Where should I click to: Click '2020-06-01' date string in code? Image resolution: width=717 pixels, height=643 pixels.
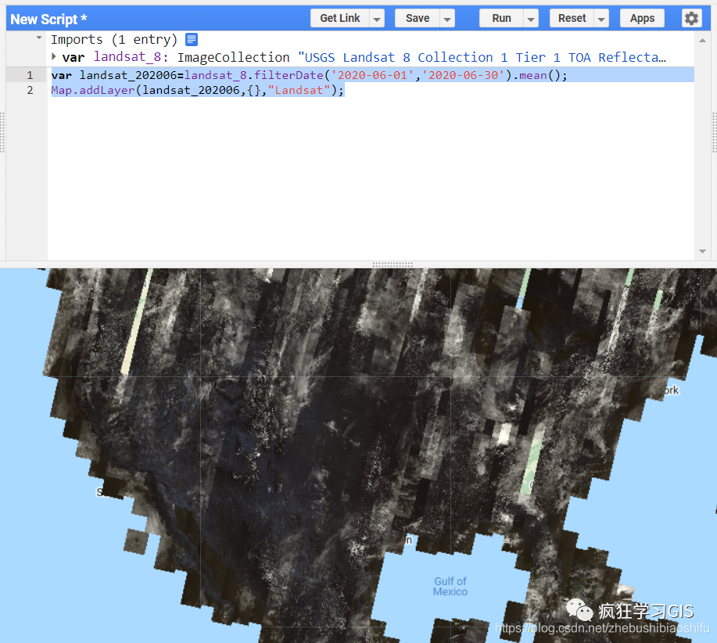coord(372,75)
